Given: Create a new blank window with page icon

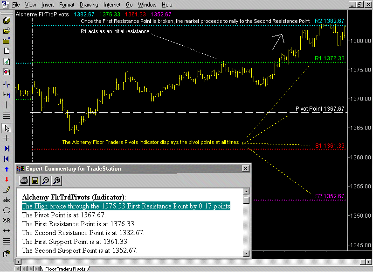Looking at the screenshot, I should pyautogui.click(x=7, y=51).
